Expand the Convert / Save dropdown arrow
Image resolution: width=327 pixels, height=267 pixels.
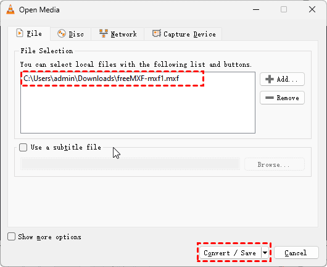click(x=265, y=253)
